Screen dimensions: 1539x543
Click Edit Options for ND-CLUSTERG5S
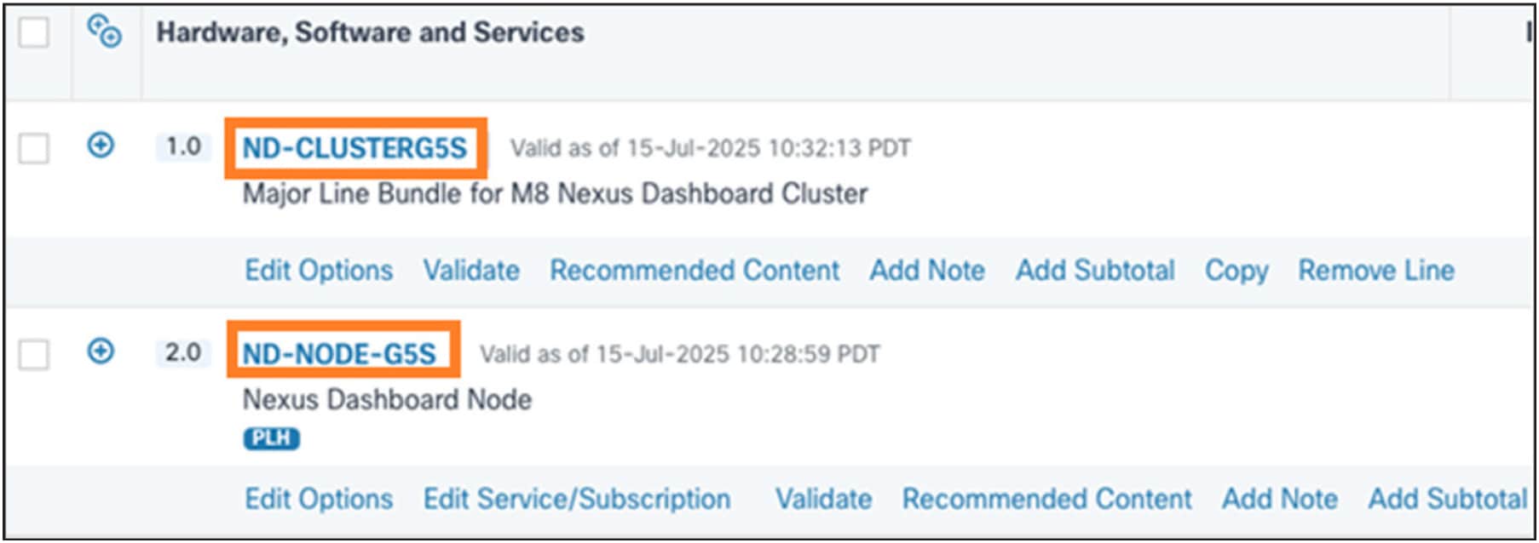[x=319, y=271]
